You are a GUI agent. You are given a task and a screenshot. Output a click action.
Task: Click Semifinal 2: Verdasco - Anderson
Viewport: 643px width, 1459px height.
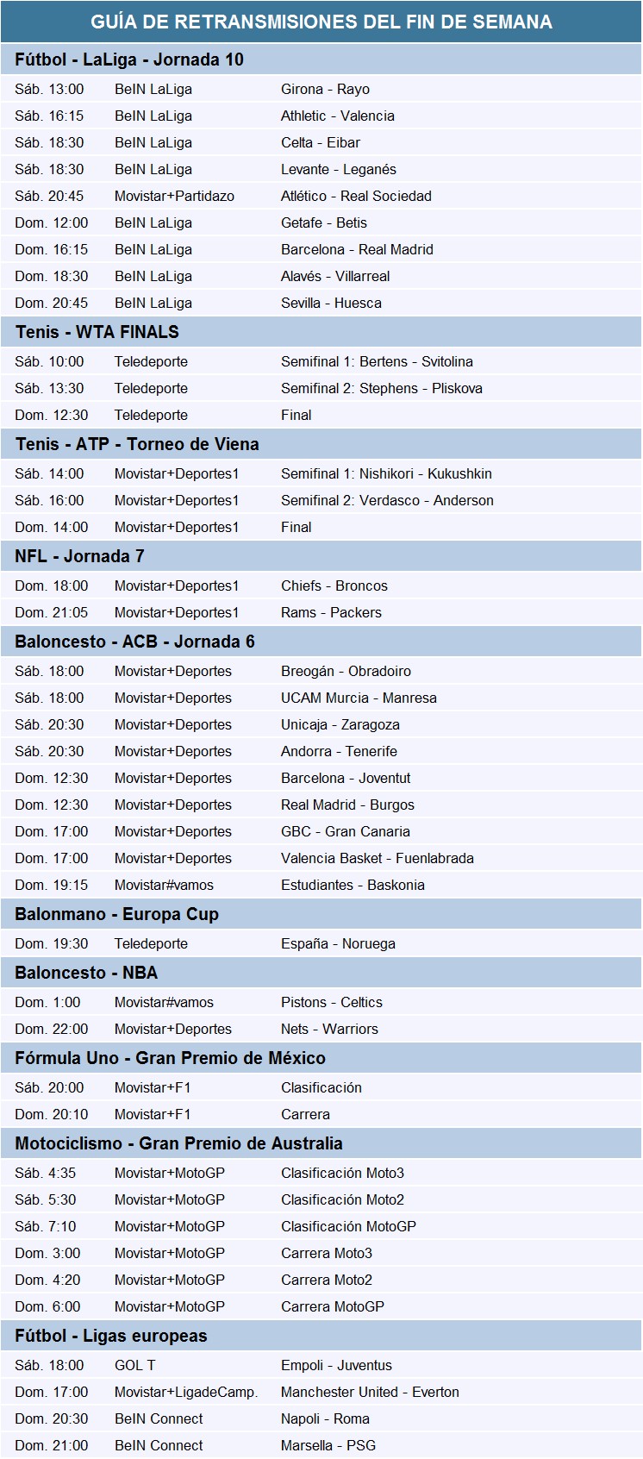coord(387,500)
